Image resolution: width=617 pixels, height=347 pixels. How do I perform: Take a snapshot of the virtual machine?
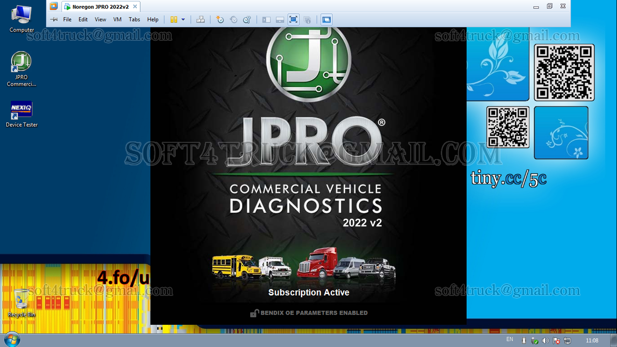pos(220,19)
